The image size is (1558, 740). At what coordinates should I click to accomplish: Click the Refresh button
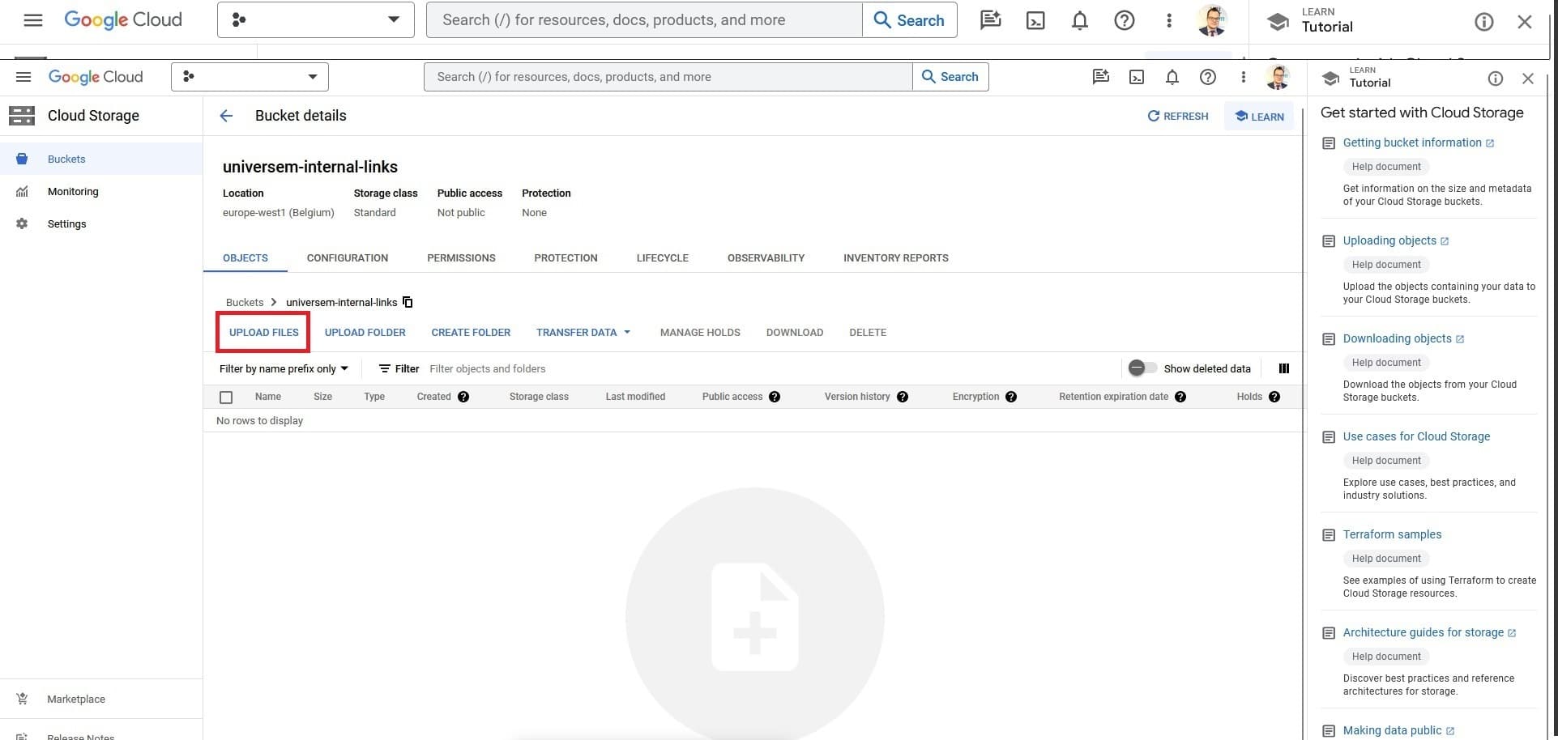click(1177, 117)
